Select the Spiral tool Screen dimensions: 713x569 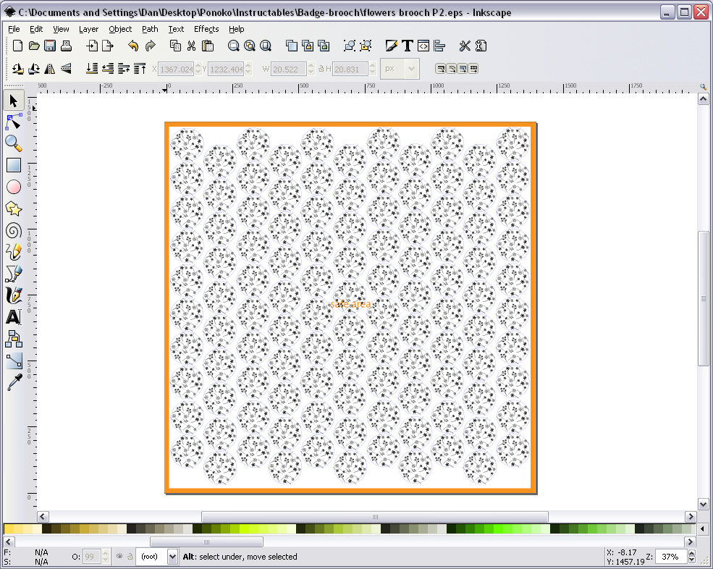point(14,231)
